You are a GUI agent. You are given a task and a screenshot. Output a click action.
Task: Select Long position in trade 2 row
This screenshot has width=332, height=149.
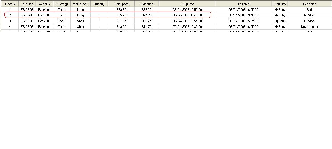pyautogui.click(x=80, y=15)
